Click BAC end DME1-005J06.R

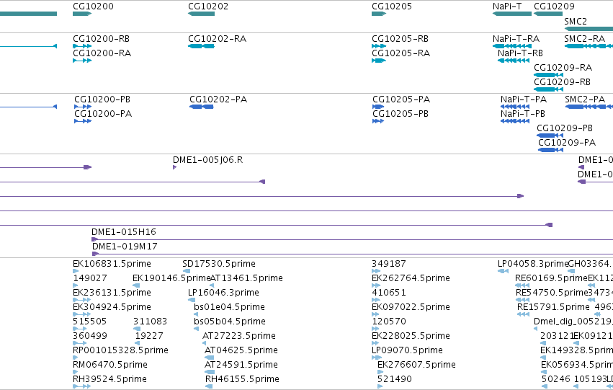coord(175,167)
